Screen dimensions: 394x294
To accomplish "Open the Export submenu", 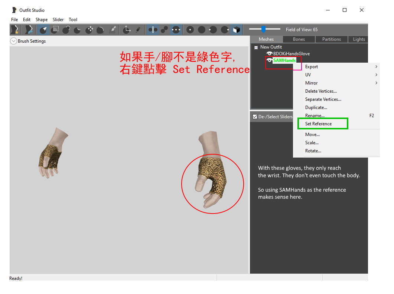I will coord(336,67).
